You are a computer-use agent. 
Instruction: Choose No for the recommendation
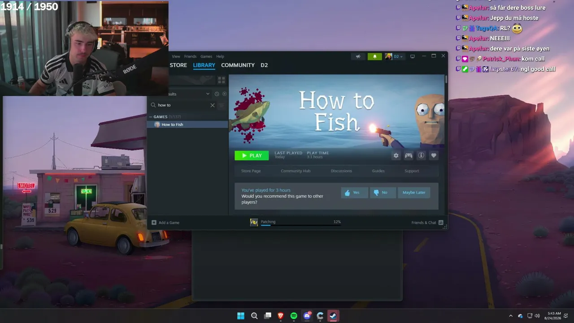(383, 192)
